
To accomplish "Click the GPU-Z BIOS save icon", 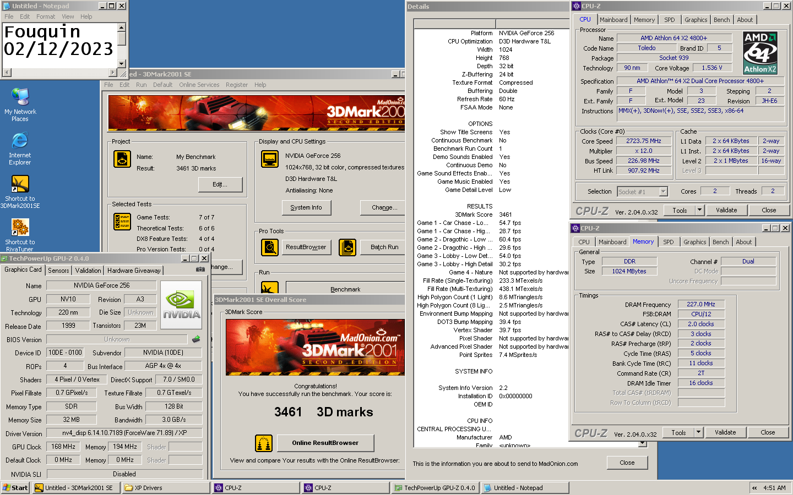I will coord(196,339).
